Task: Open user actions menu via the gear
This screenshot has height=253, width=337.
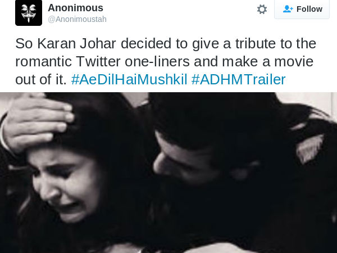Action: [262, 10]
